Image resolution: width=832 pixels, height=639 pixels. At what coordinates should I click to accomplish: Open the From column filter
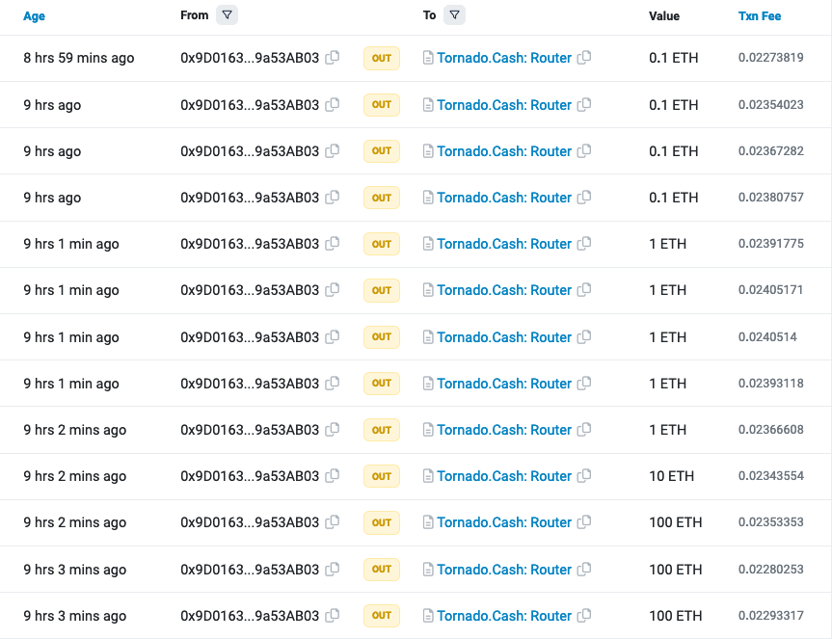tap(227, 15)
